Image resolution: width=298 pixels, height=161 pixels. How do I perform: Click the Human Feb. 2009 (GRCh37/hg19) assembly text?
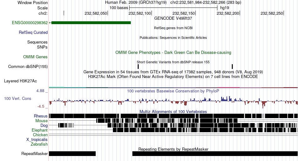(x=136, y=3)
